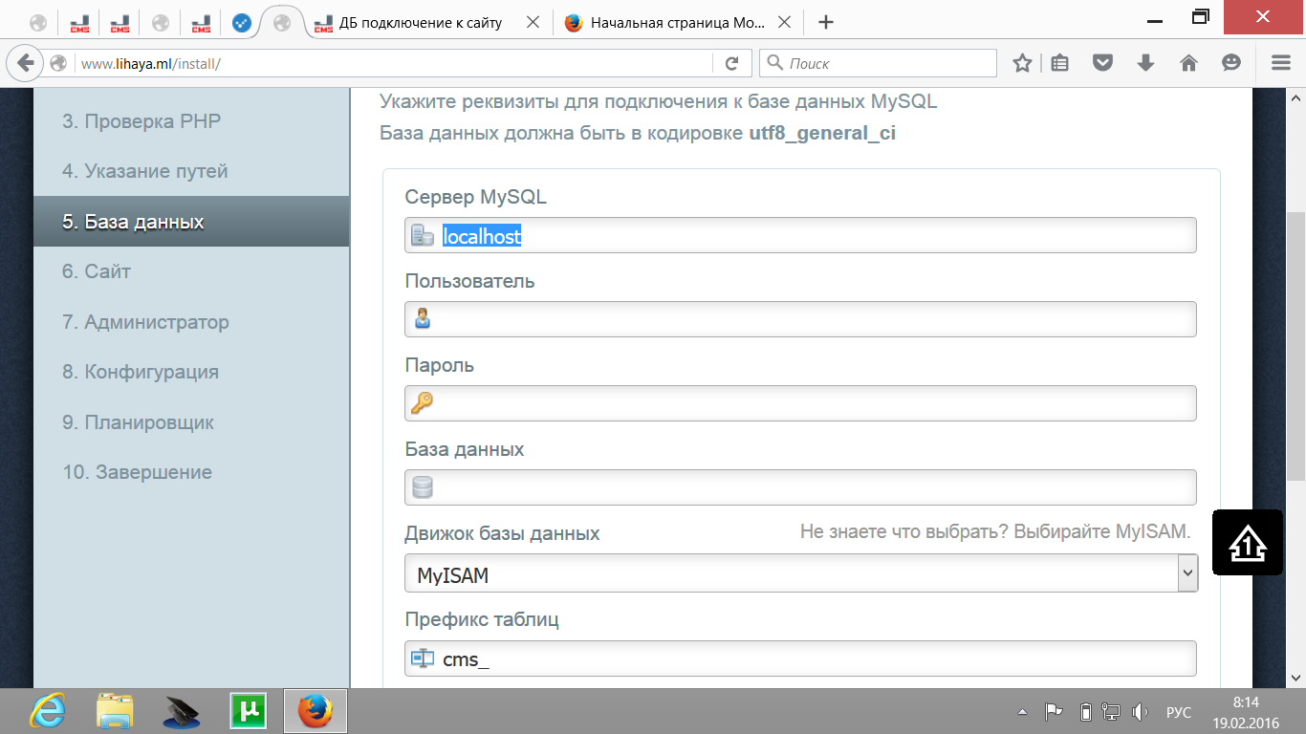Click the 'Сервер MySQL' input field
Viewport: 1306px width, 734px height.
[800, 235]
